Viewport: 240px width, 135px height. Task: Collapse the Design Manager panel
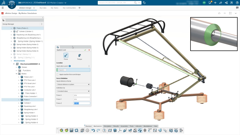coord(43,17)
